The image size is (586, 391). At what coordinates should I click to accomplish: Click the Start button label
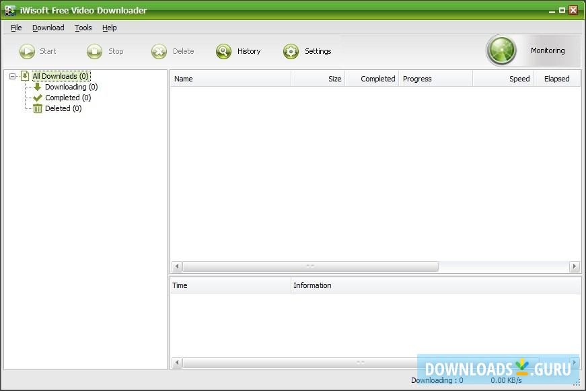(48, 51)
